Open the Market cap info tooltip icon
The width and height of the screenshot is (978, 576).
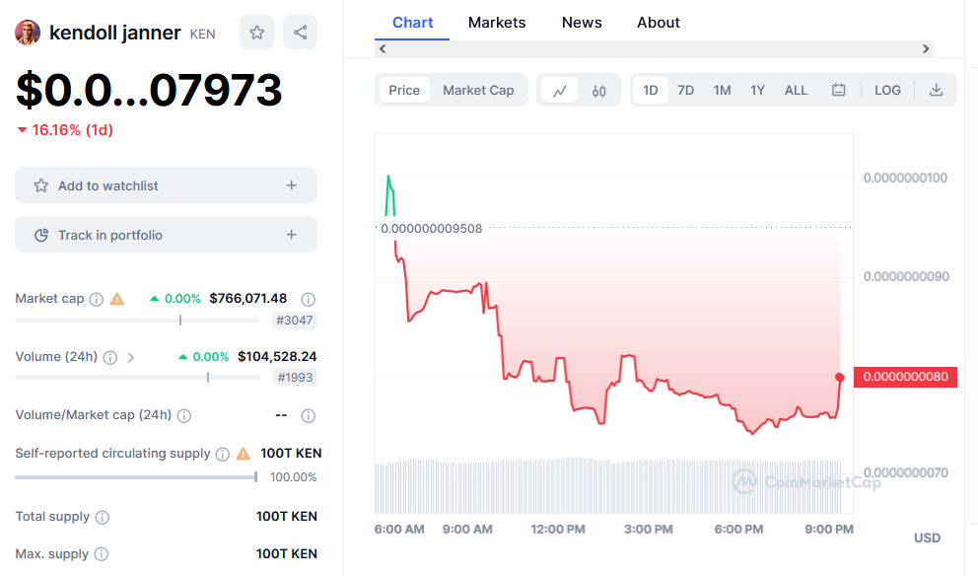pos(96,300)
